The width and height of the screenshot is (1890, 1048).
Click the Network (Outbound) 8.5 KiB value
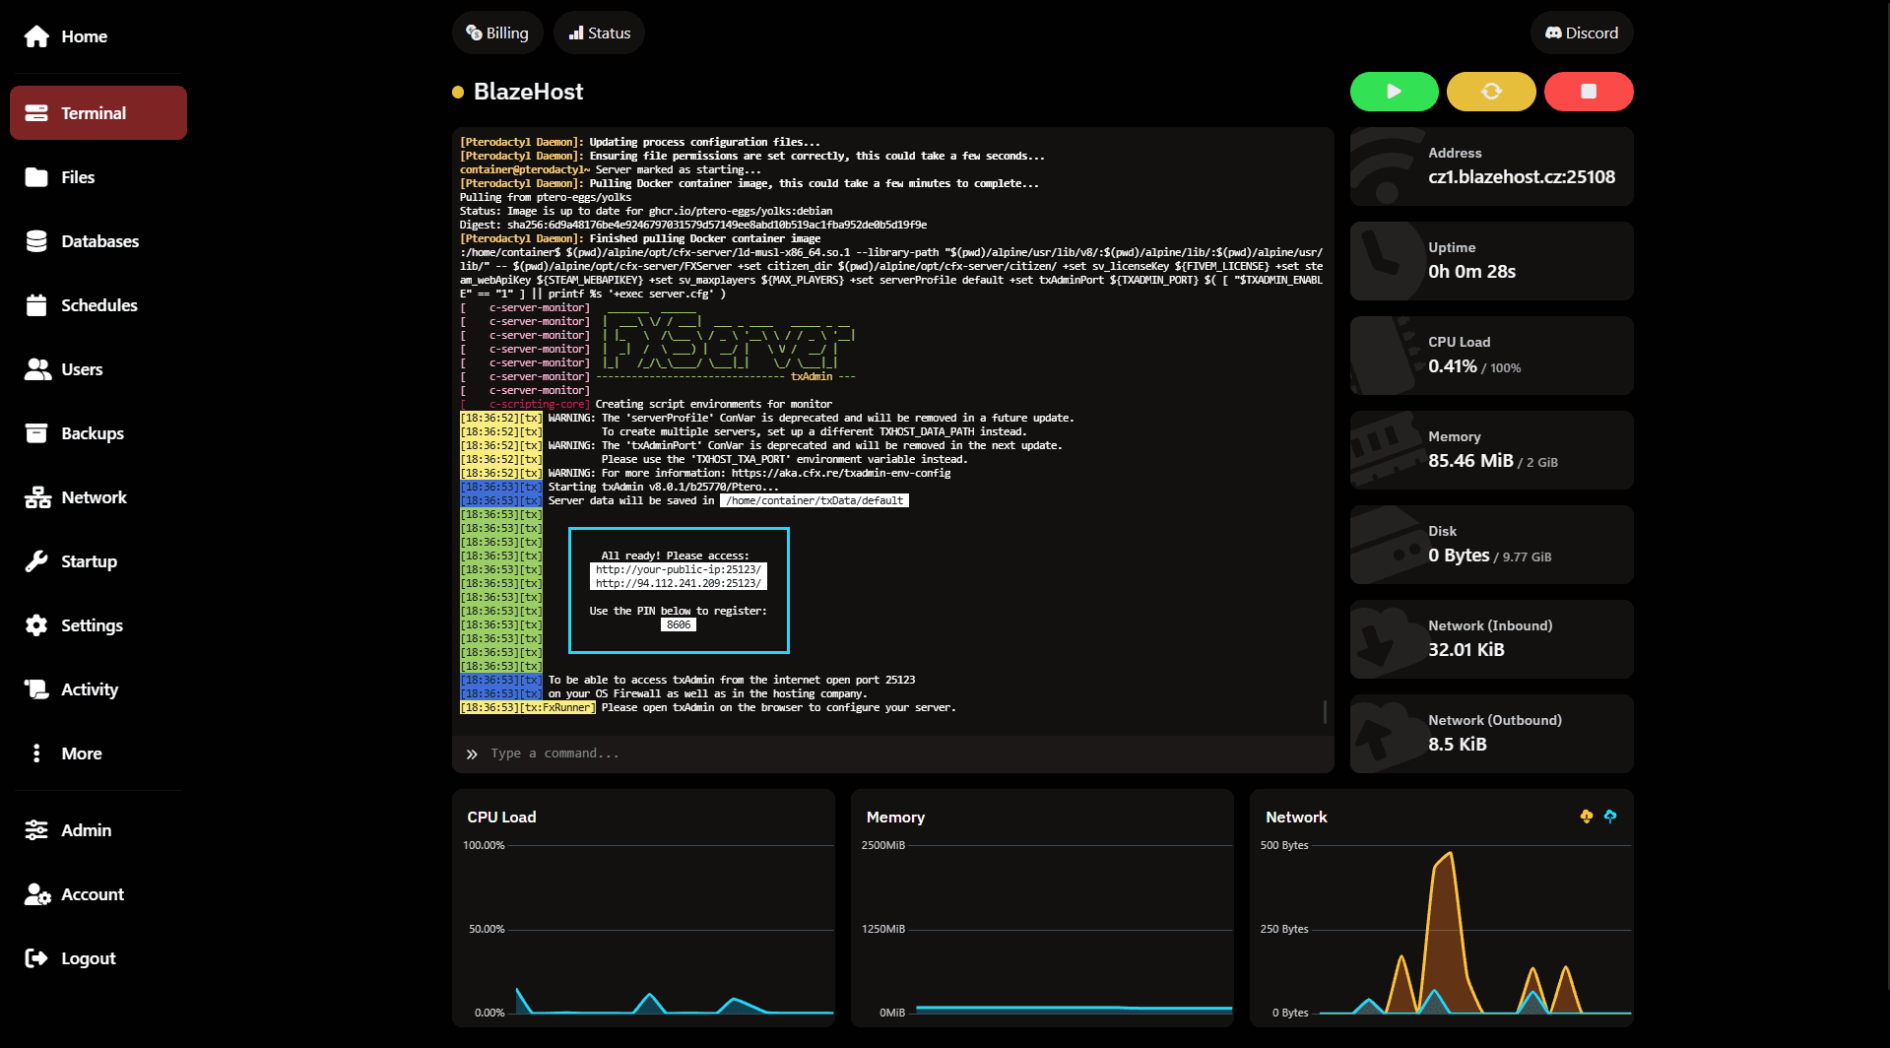(1458, 745)
